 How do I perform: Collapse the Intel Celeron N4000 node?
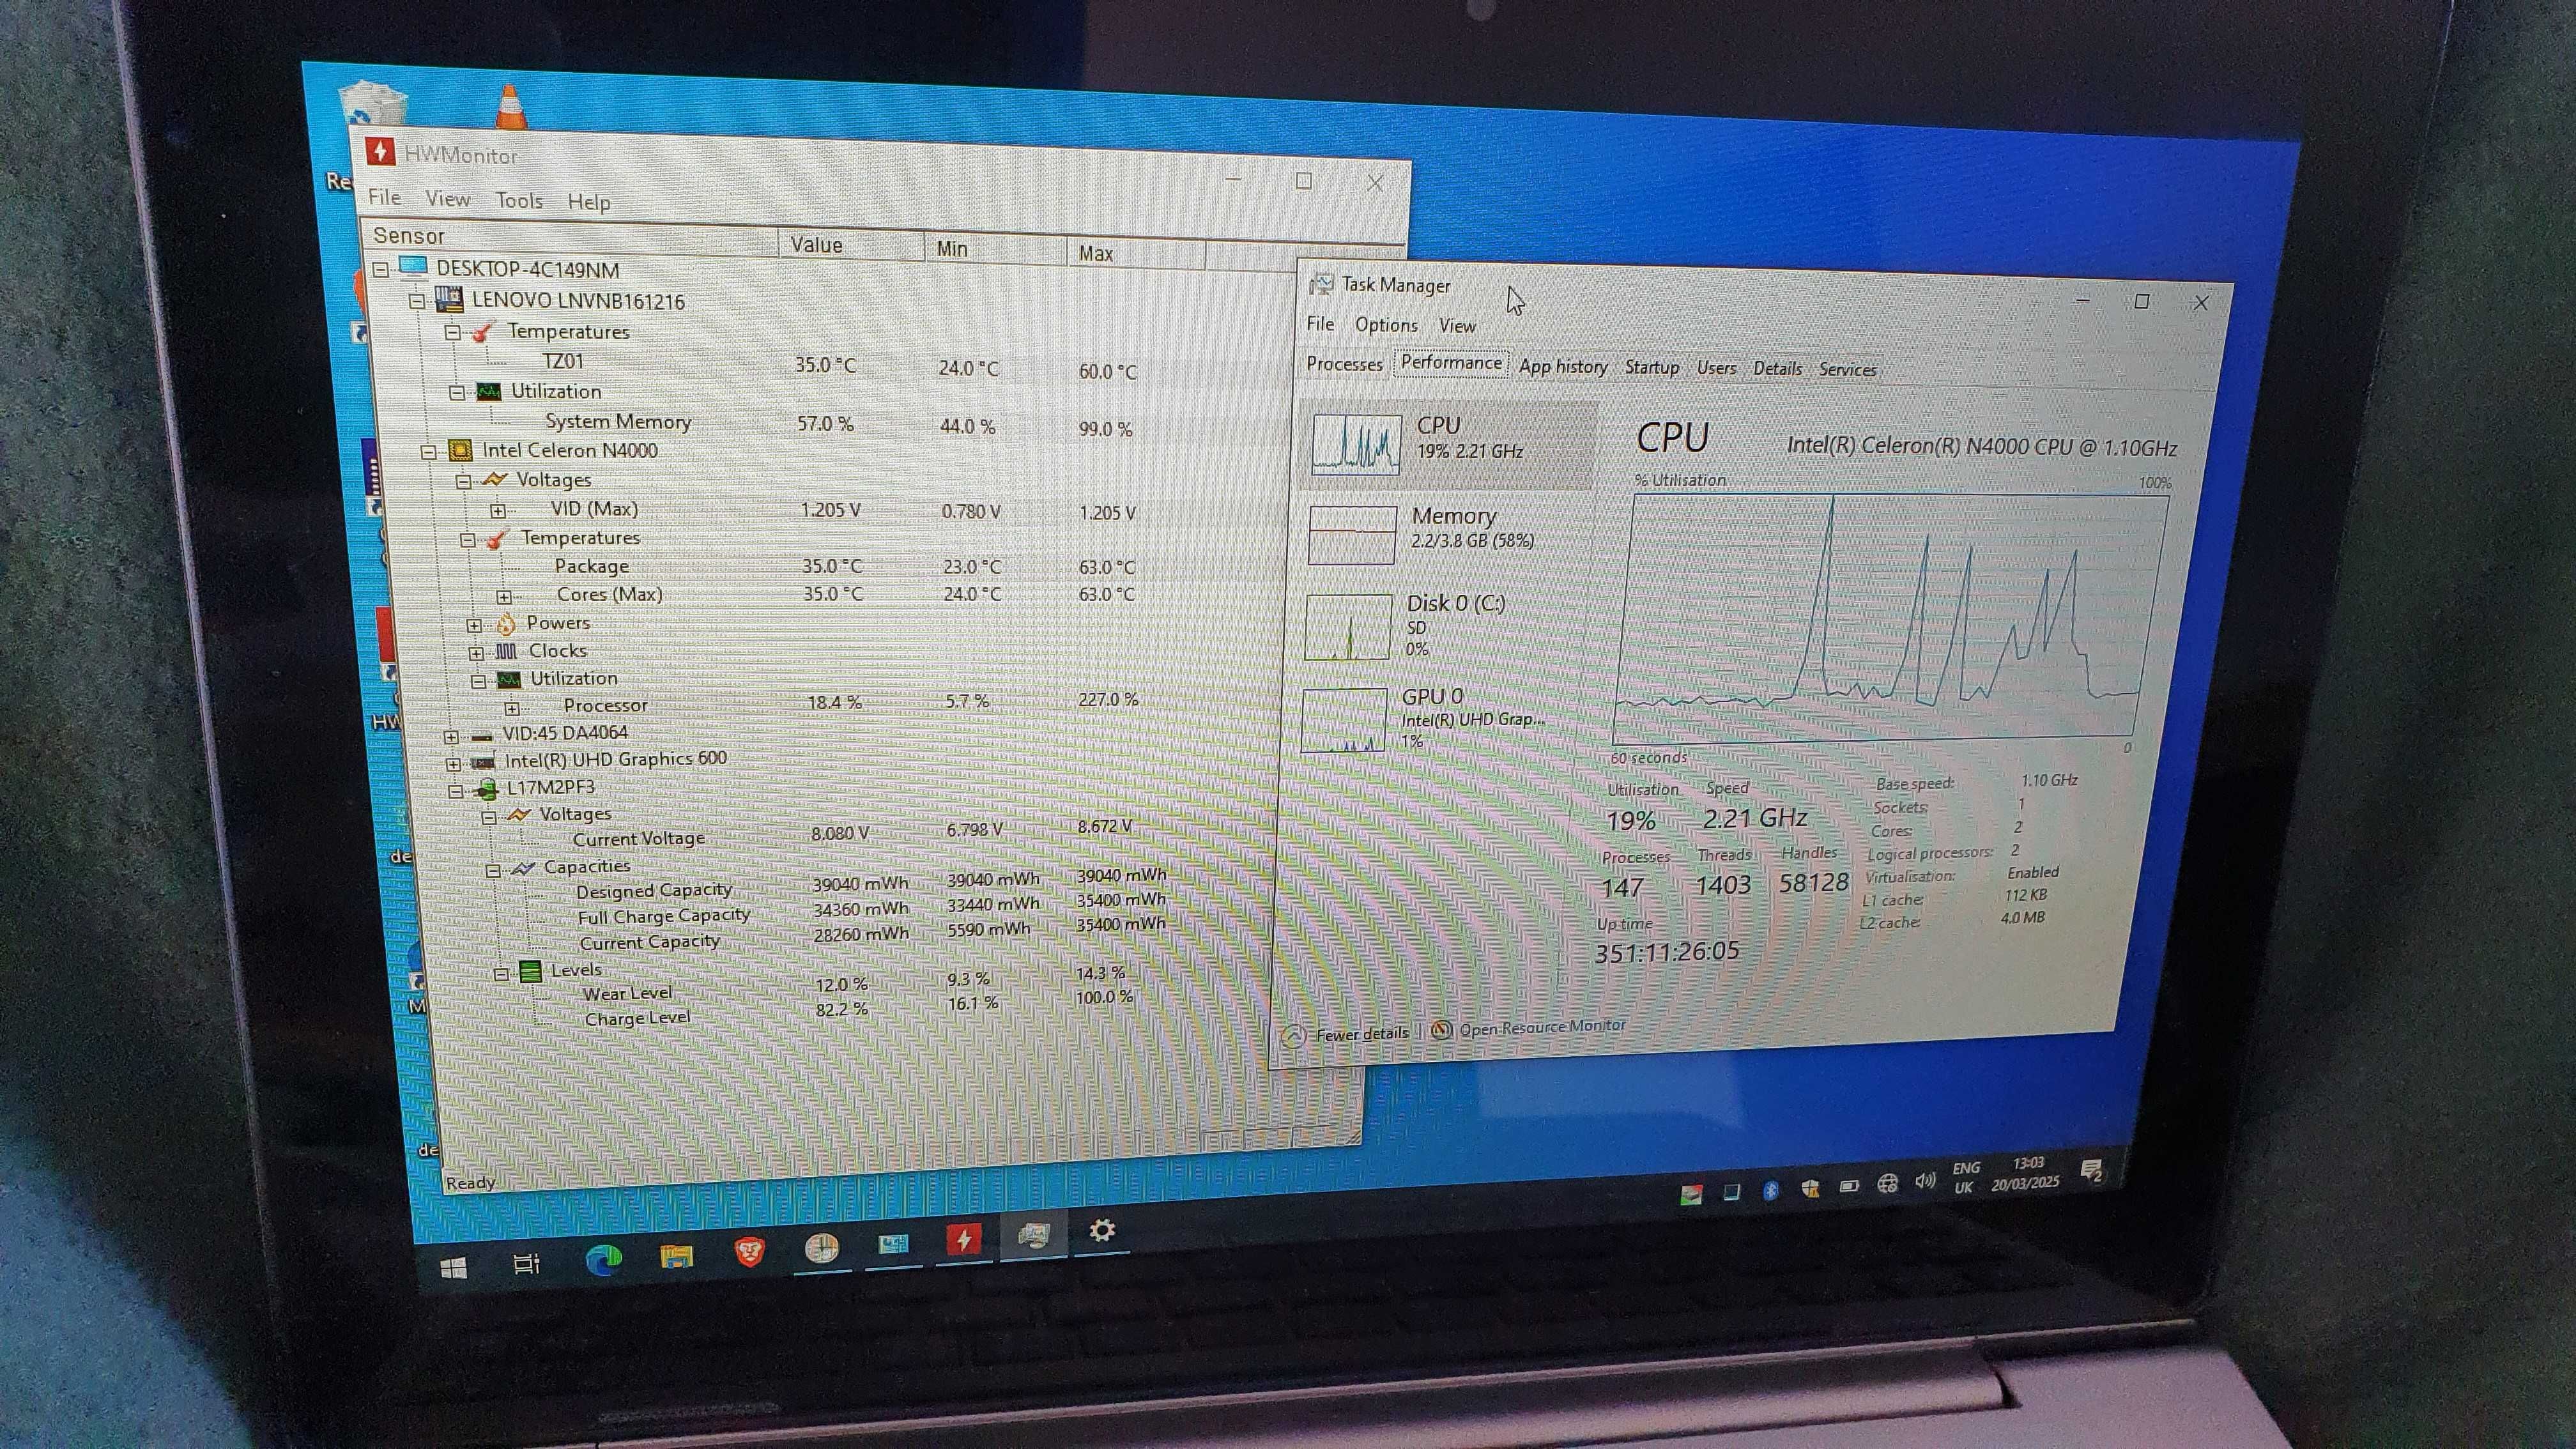click(x=429, y=452)
